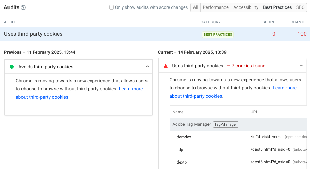Click the demdex cookie row
310x169 pixels.
click(184, 137)
